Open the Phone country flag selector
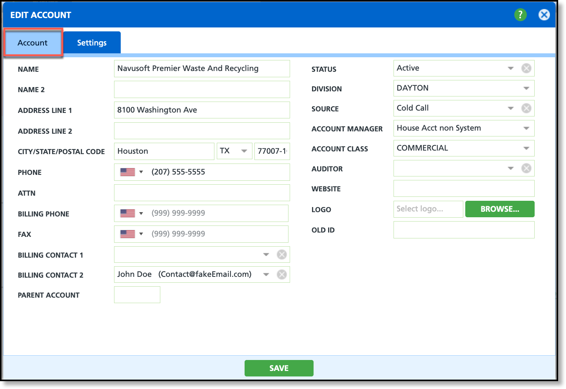The width and height of the screenshot is (566, 389). coord(131,172)
